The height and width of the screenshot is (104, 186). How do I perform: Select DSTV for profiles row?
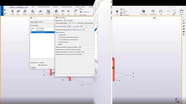[x=43, y=32]
